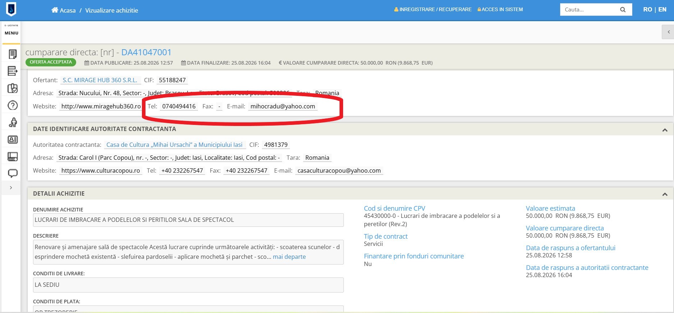
Task: Click the Acasa home icon
Action: [55, 10]
